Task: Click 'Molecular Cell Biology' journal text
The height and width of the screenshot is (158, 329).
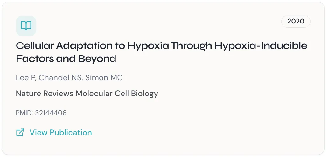Action: [117, 94]
